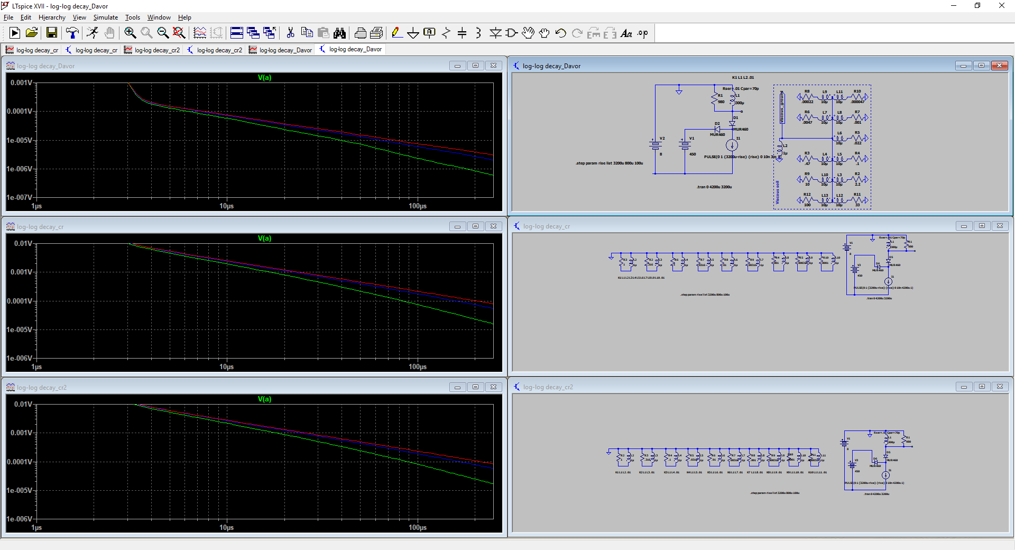This screenshot has width=1015, height=550.
Task: Select the resistor component tool
Action: [x=446, y=33]
